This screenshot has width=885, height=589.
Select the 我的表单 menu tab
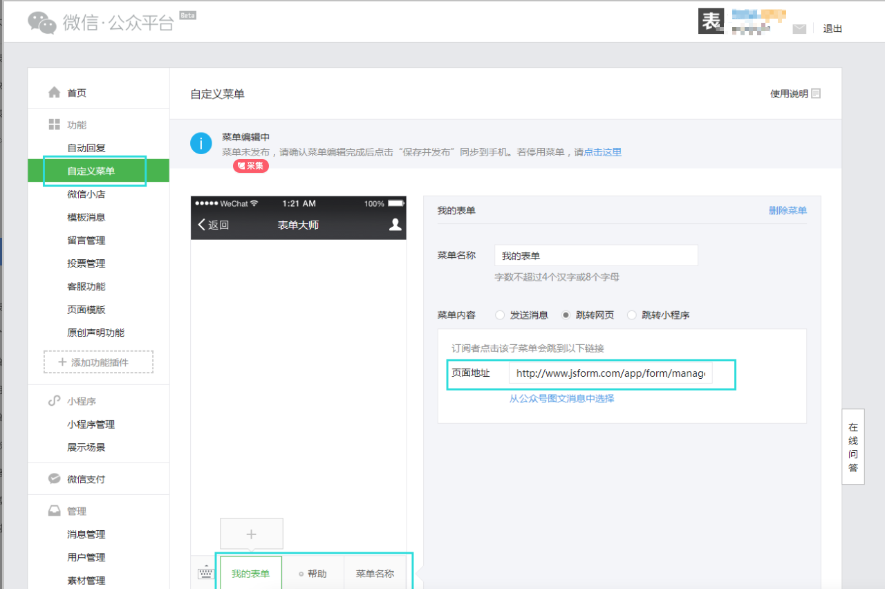pyautogui.click(x=250, y=574)
